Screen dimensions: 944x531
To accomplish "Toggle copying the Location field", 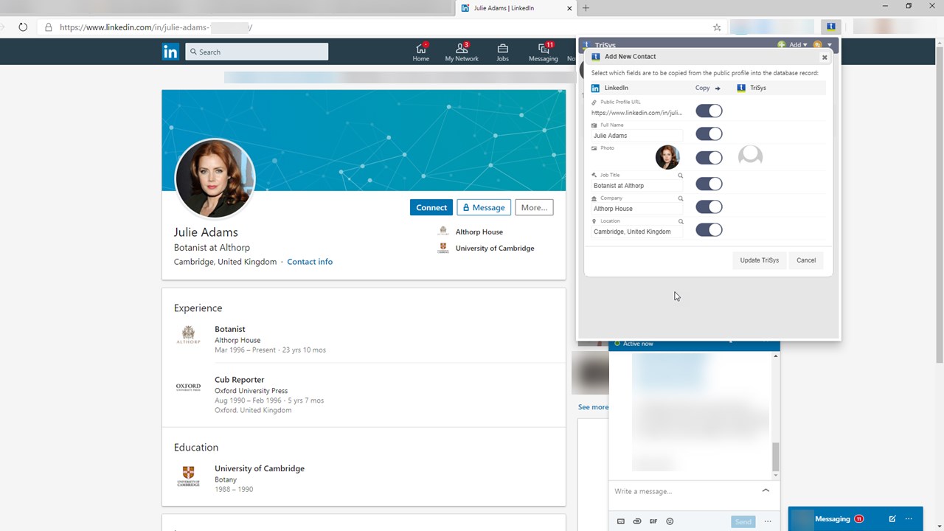I will (709, 229).
